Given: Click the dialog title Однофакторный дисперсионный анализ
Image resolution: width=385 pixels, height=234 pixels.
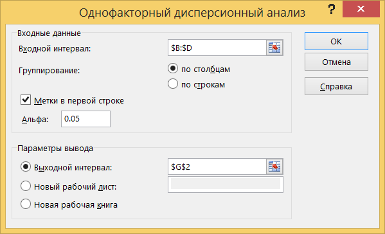Looking at the screenshot, I should point(192,12).
